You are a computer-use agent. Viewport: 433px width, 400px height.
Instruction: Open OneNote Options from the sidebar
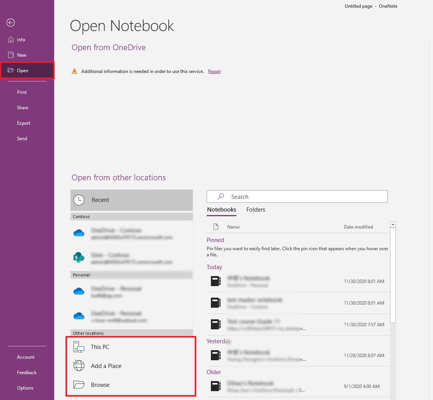click(25, 388)
